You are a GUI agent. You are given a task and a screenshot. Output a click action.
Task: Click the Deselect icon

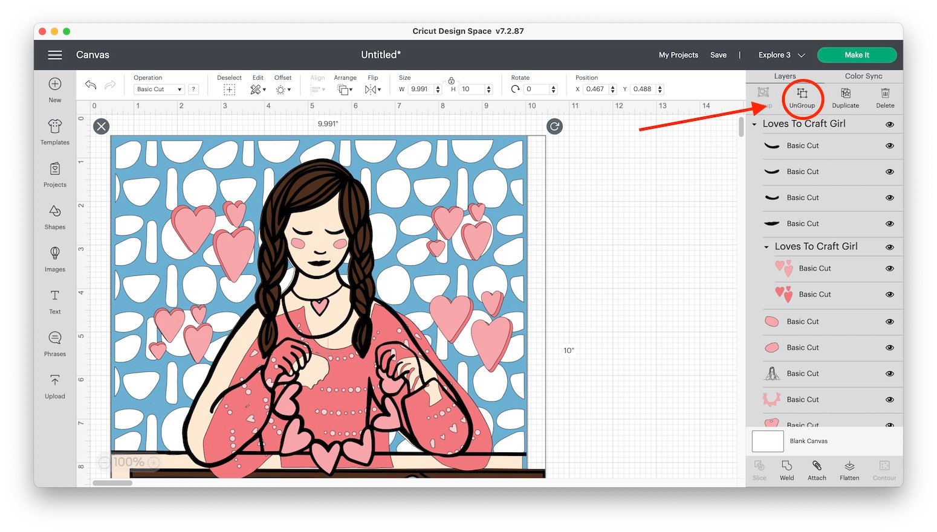pos(229,89)
